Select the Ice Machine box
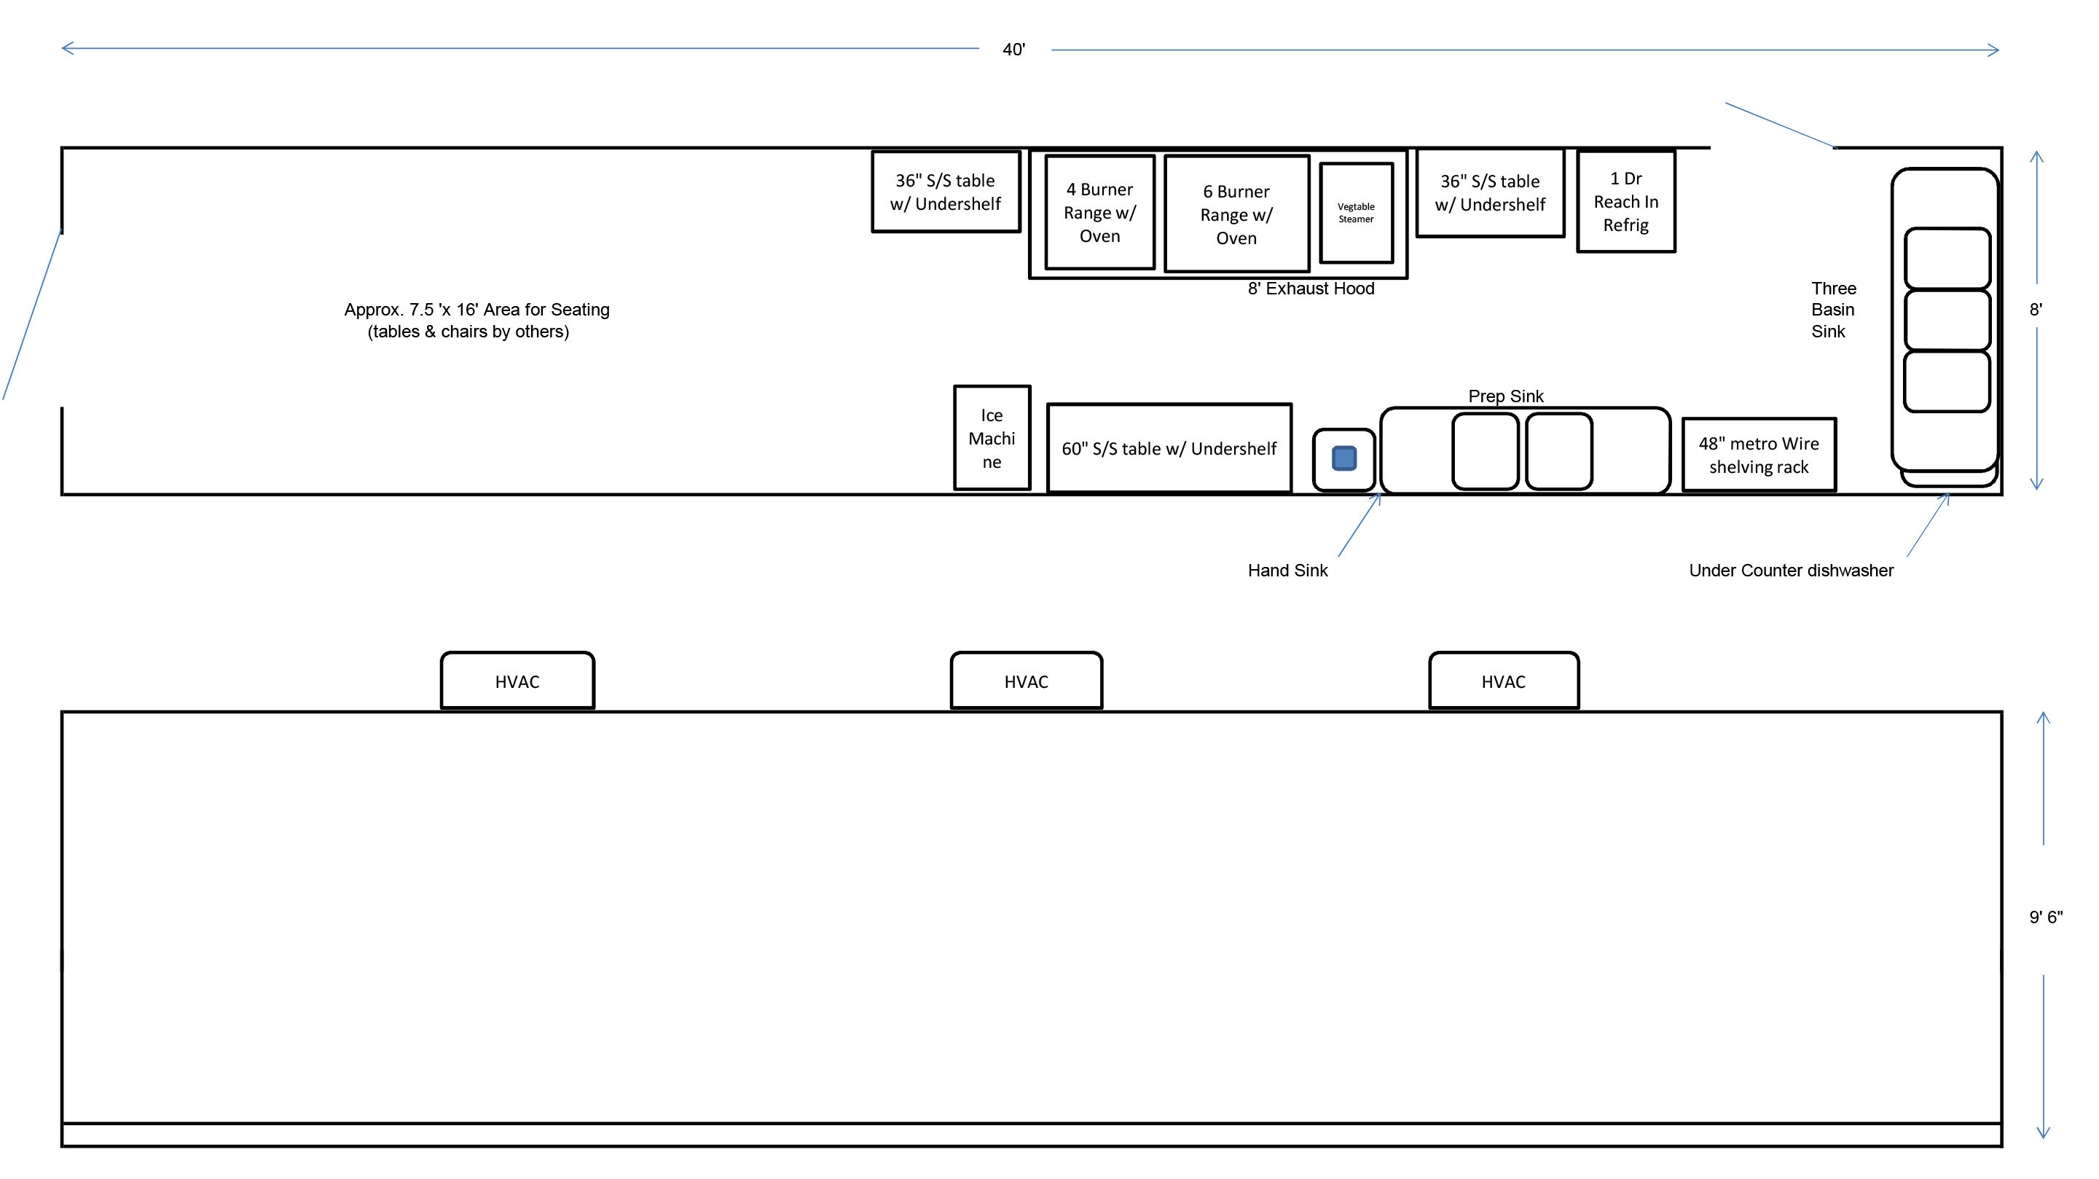Viewport: 2099px width, 1179px height. [x=992, y=439]
